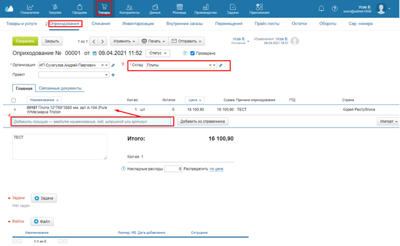Collapse the Задачи section
The width and height of the screenshot is (400, 246).
(9, 198)
